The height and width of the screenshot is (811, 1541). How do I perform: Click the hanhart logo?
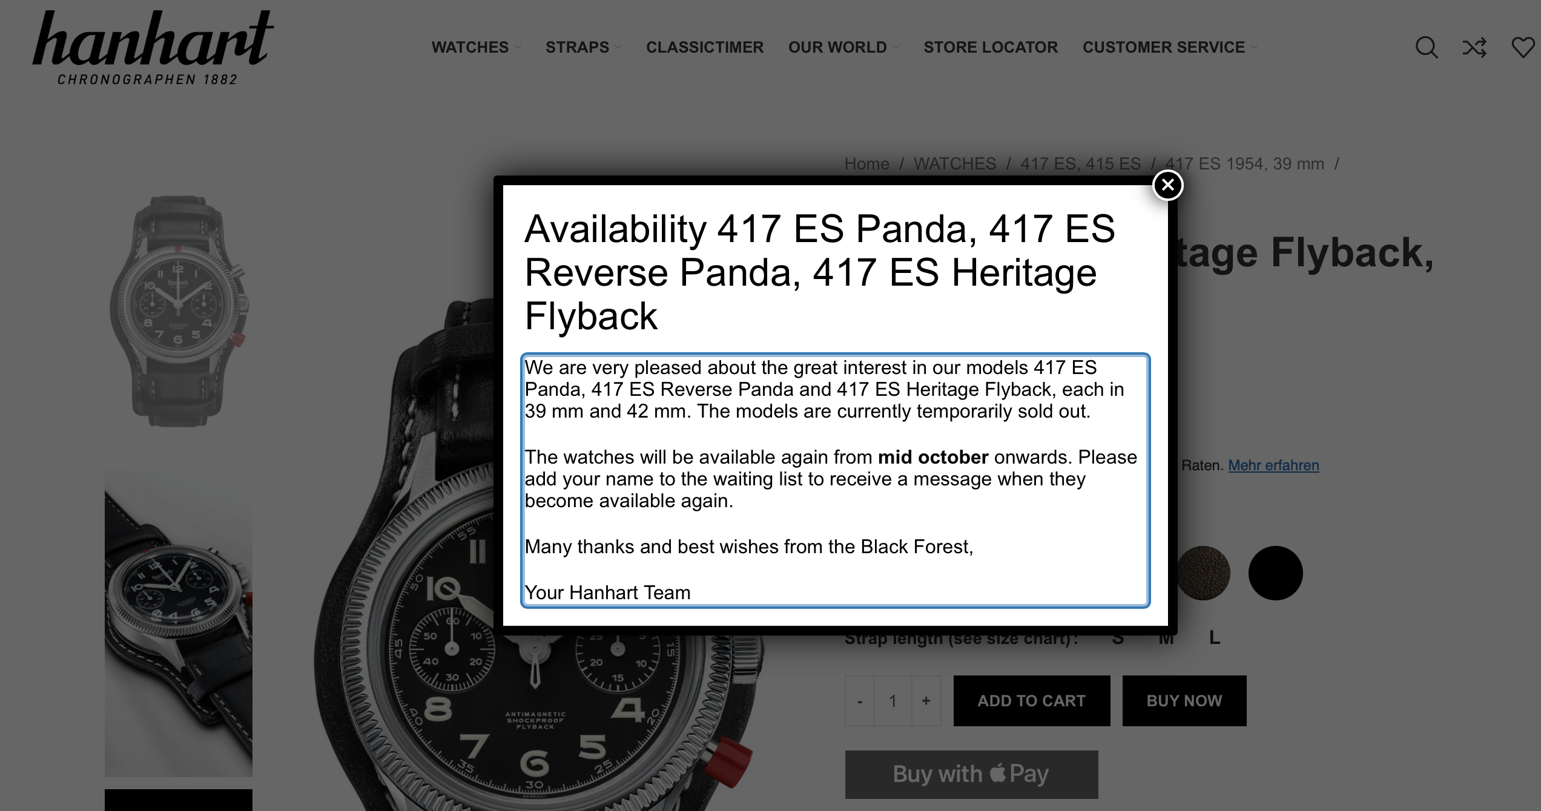pyautogui.click(x=153, y=47)
